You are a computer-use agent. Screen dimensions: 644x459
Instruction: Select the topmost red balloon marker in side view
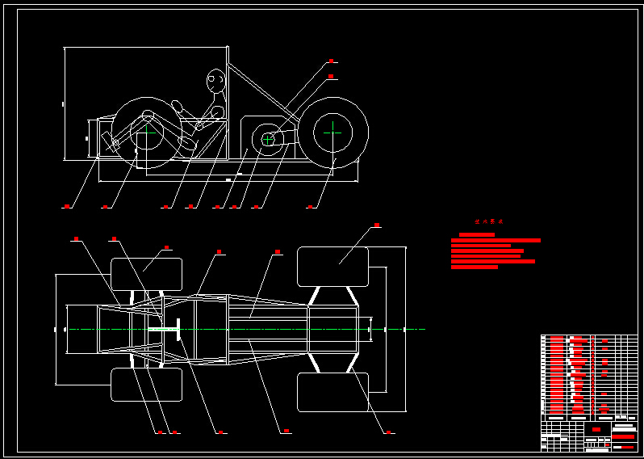(331, 61)
